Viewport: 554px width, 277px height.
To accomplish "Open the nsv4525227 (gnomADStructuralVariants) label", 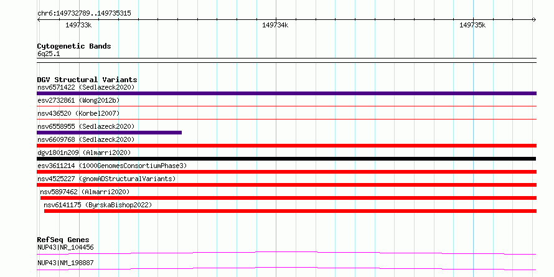I will coord(106,179).
